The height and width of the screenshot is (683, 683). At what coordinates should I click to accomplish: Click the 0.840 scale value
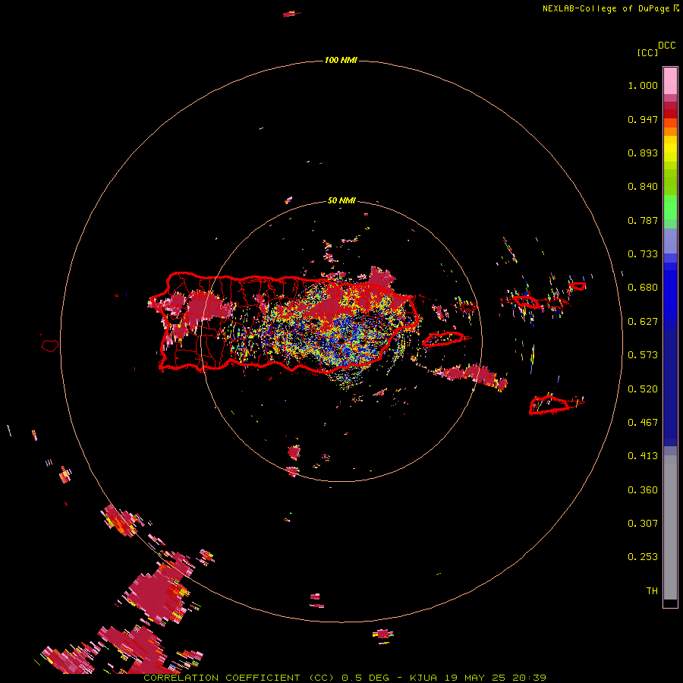pyautogui.click(x=643, y=187)
